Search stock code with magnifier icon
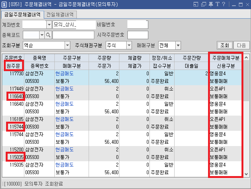Screen dimensions: 251x189 pyautogui.click(x=48, y=35)
